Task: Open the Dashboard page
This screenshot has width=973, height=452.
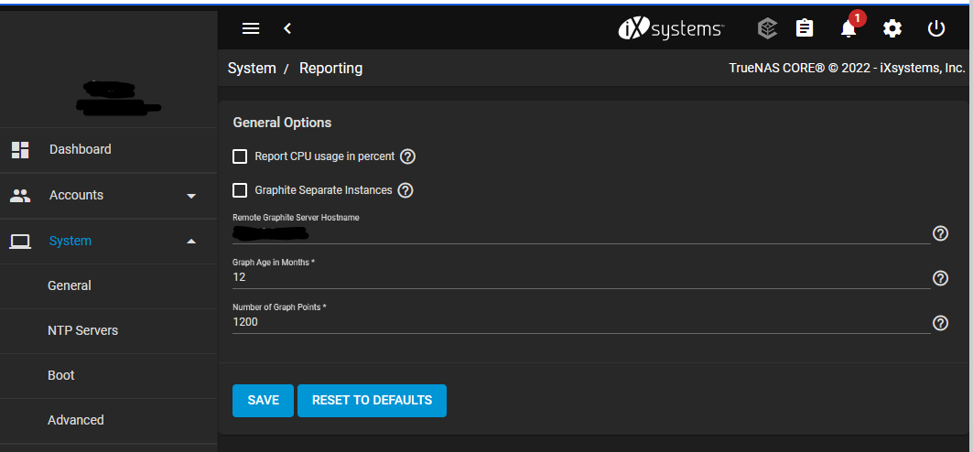Action: coord(80,149)
